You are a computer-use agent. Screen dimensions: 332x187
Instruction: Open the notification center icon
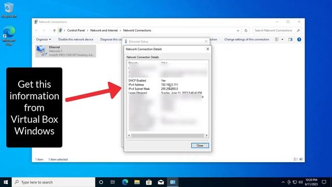324,182
